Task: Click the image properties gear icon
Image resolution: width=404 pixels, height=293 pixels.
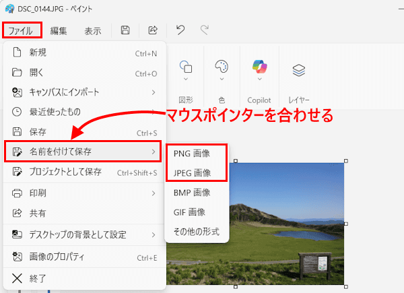Action: click(17, 257)
